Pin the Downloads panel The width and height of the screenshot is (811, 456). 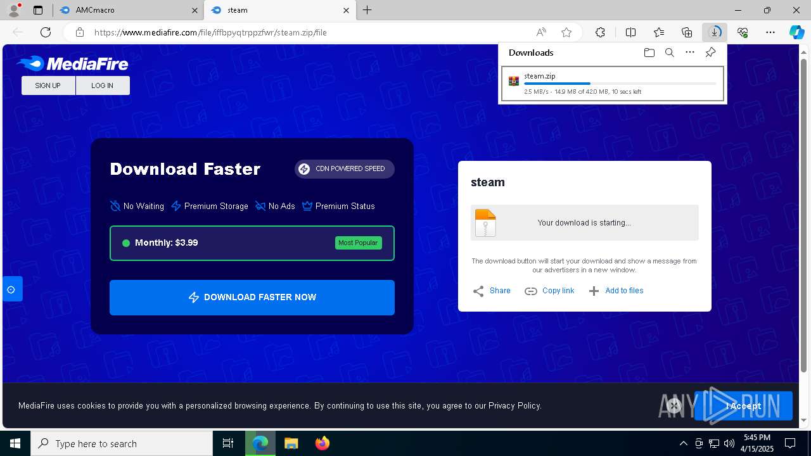point(710,53)
